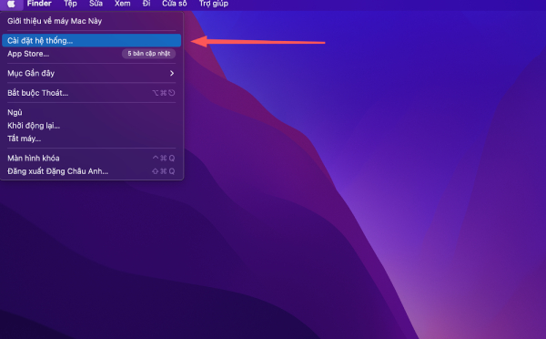Select Giới thiệu về máy Mac Này

click(x=91, y=21)
